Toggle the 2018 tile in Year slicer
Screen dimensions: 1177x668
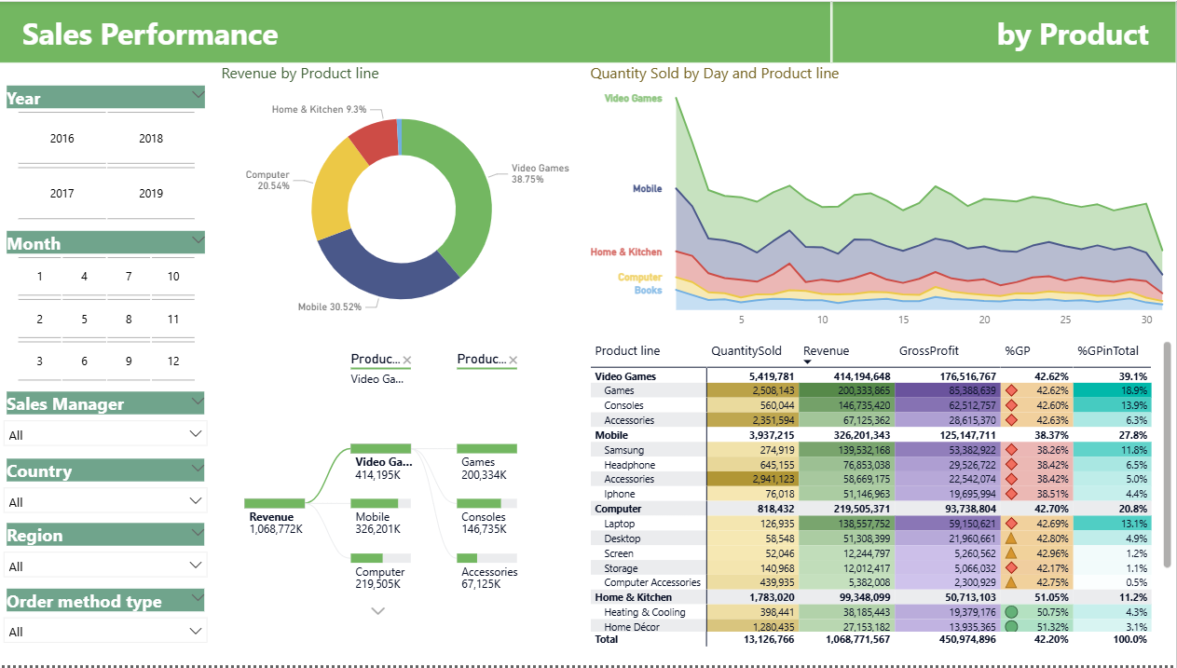tap(151, 139)
